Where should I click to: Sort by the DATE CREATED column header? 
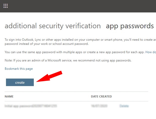(101, 96)
